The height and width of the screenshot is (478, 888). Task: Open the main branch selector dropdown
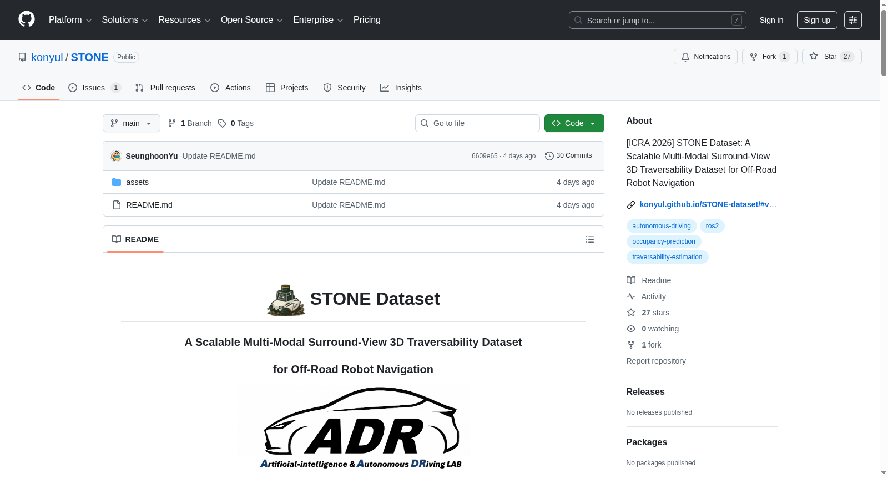(x=132, y=123)
